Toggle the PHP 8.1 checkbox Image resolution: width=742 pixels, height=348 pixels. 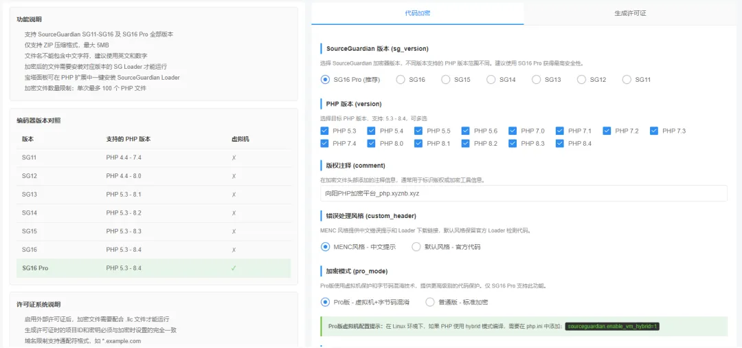(x=418, y=143)
